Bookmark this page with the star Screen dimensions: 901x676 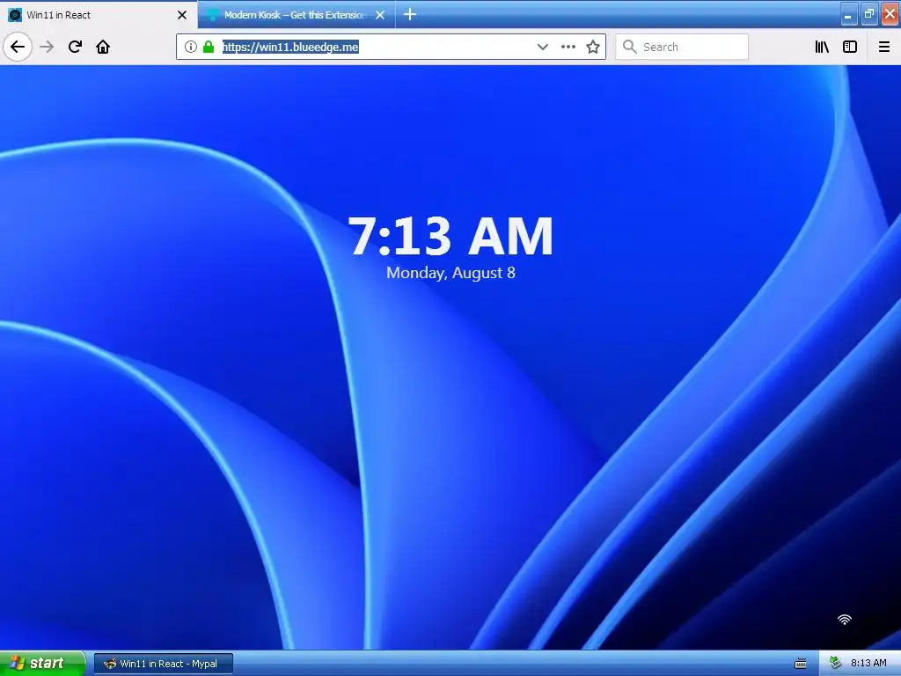593,48
